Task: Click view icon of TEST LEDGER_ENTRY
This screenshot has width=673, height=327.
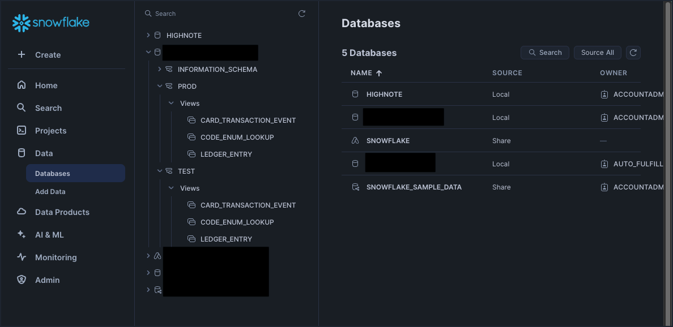Action: point(191,239)
